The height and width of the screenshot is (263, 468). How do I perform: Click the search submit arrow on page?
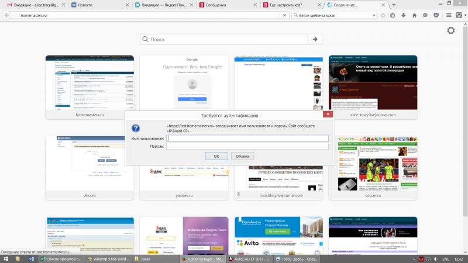[315, 39]
